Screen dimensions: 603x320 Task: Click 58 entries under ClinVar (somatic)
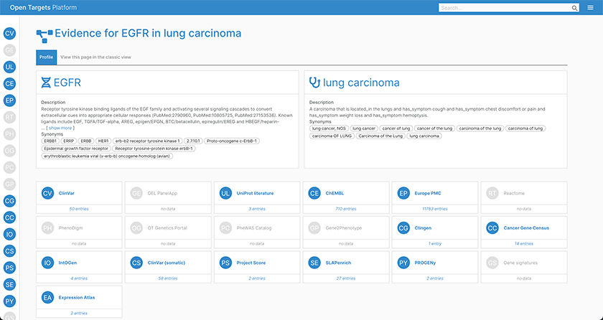(x=168, y=278)
